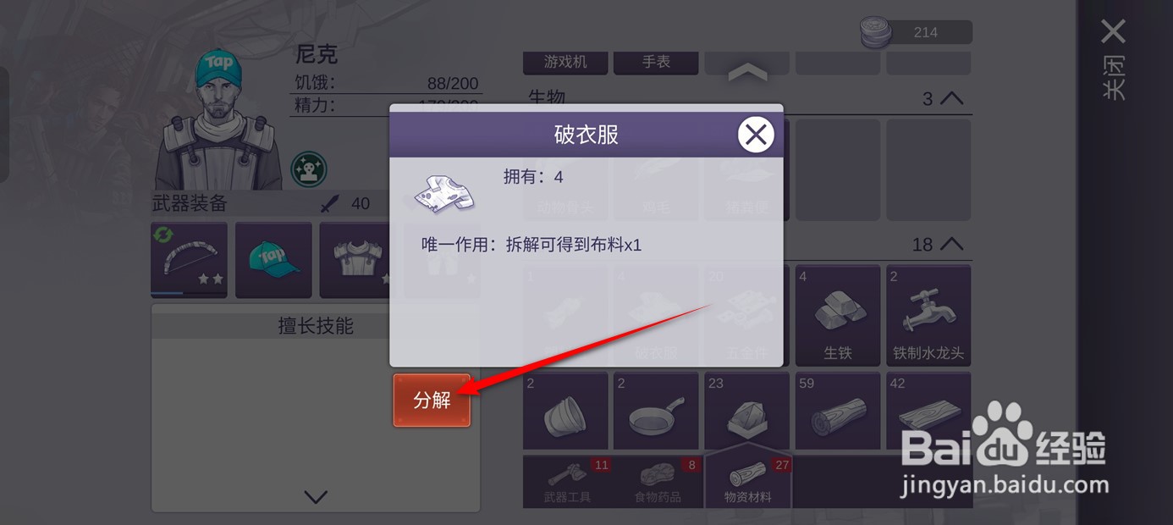Expand the 擅长技能 panel downward chevron
The width and height of the screenshot is (1173, 525).
coord(316,497)
